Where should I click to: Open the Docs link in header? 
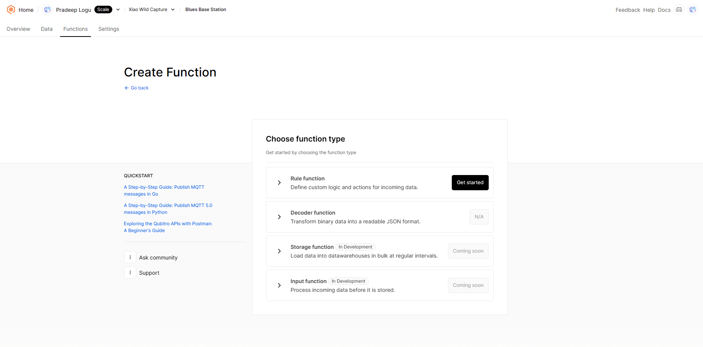click(x=664, y=10)
